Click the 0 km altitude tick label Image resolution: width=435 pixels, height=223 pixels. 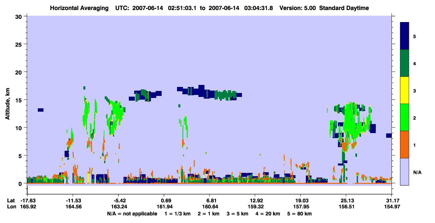point(20,183)
